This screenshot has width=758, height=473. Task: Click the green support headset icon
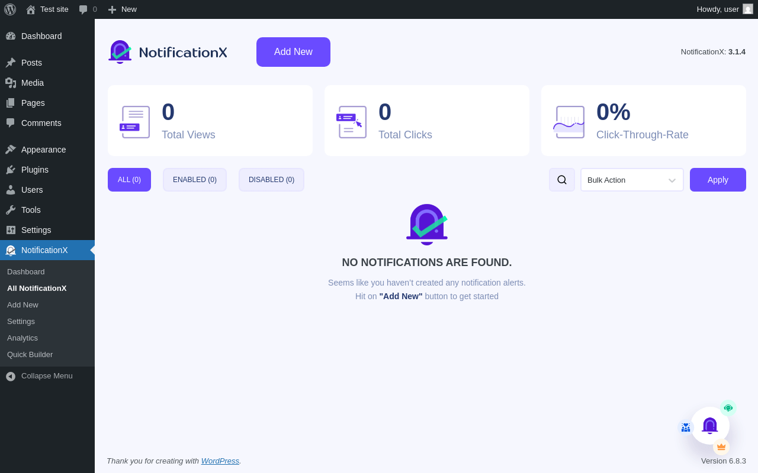(x=728, y=408)
